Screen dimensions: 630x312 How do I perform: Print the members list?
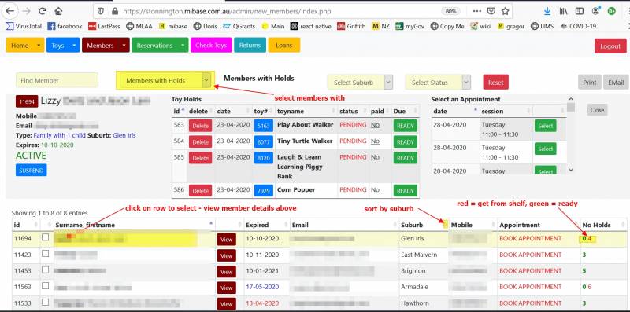coord(589,83)
